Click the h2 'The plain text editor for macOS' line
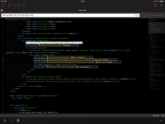 pyautogui.click(x=38, y=112)
